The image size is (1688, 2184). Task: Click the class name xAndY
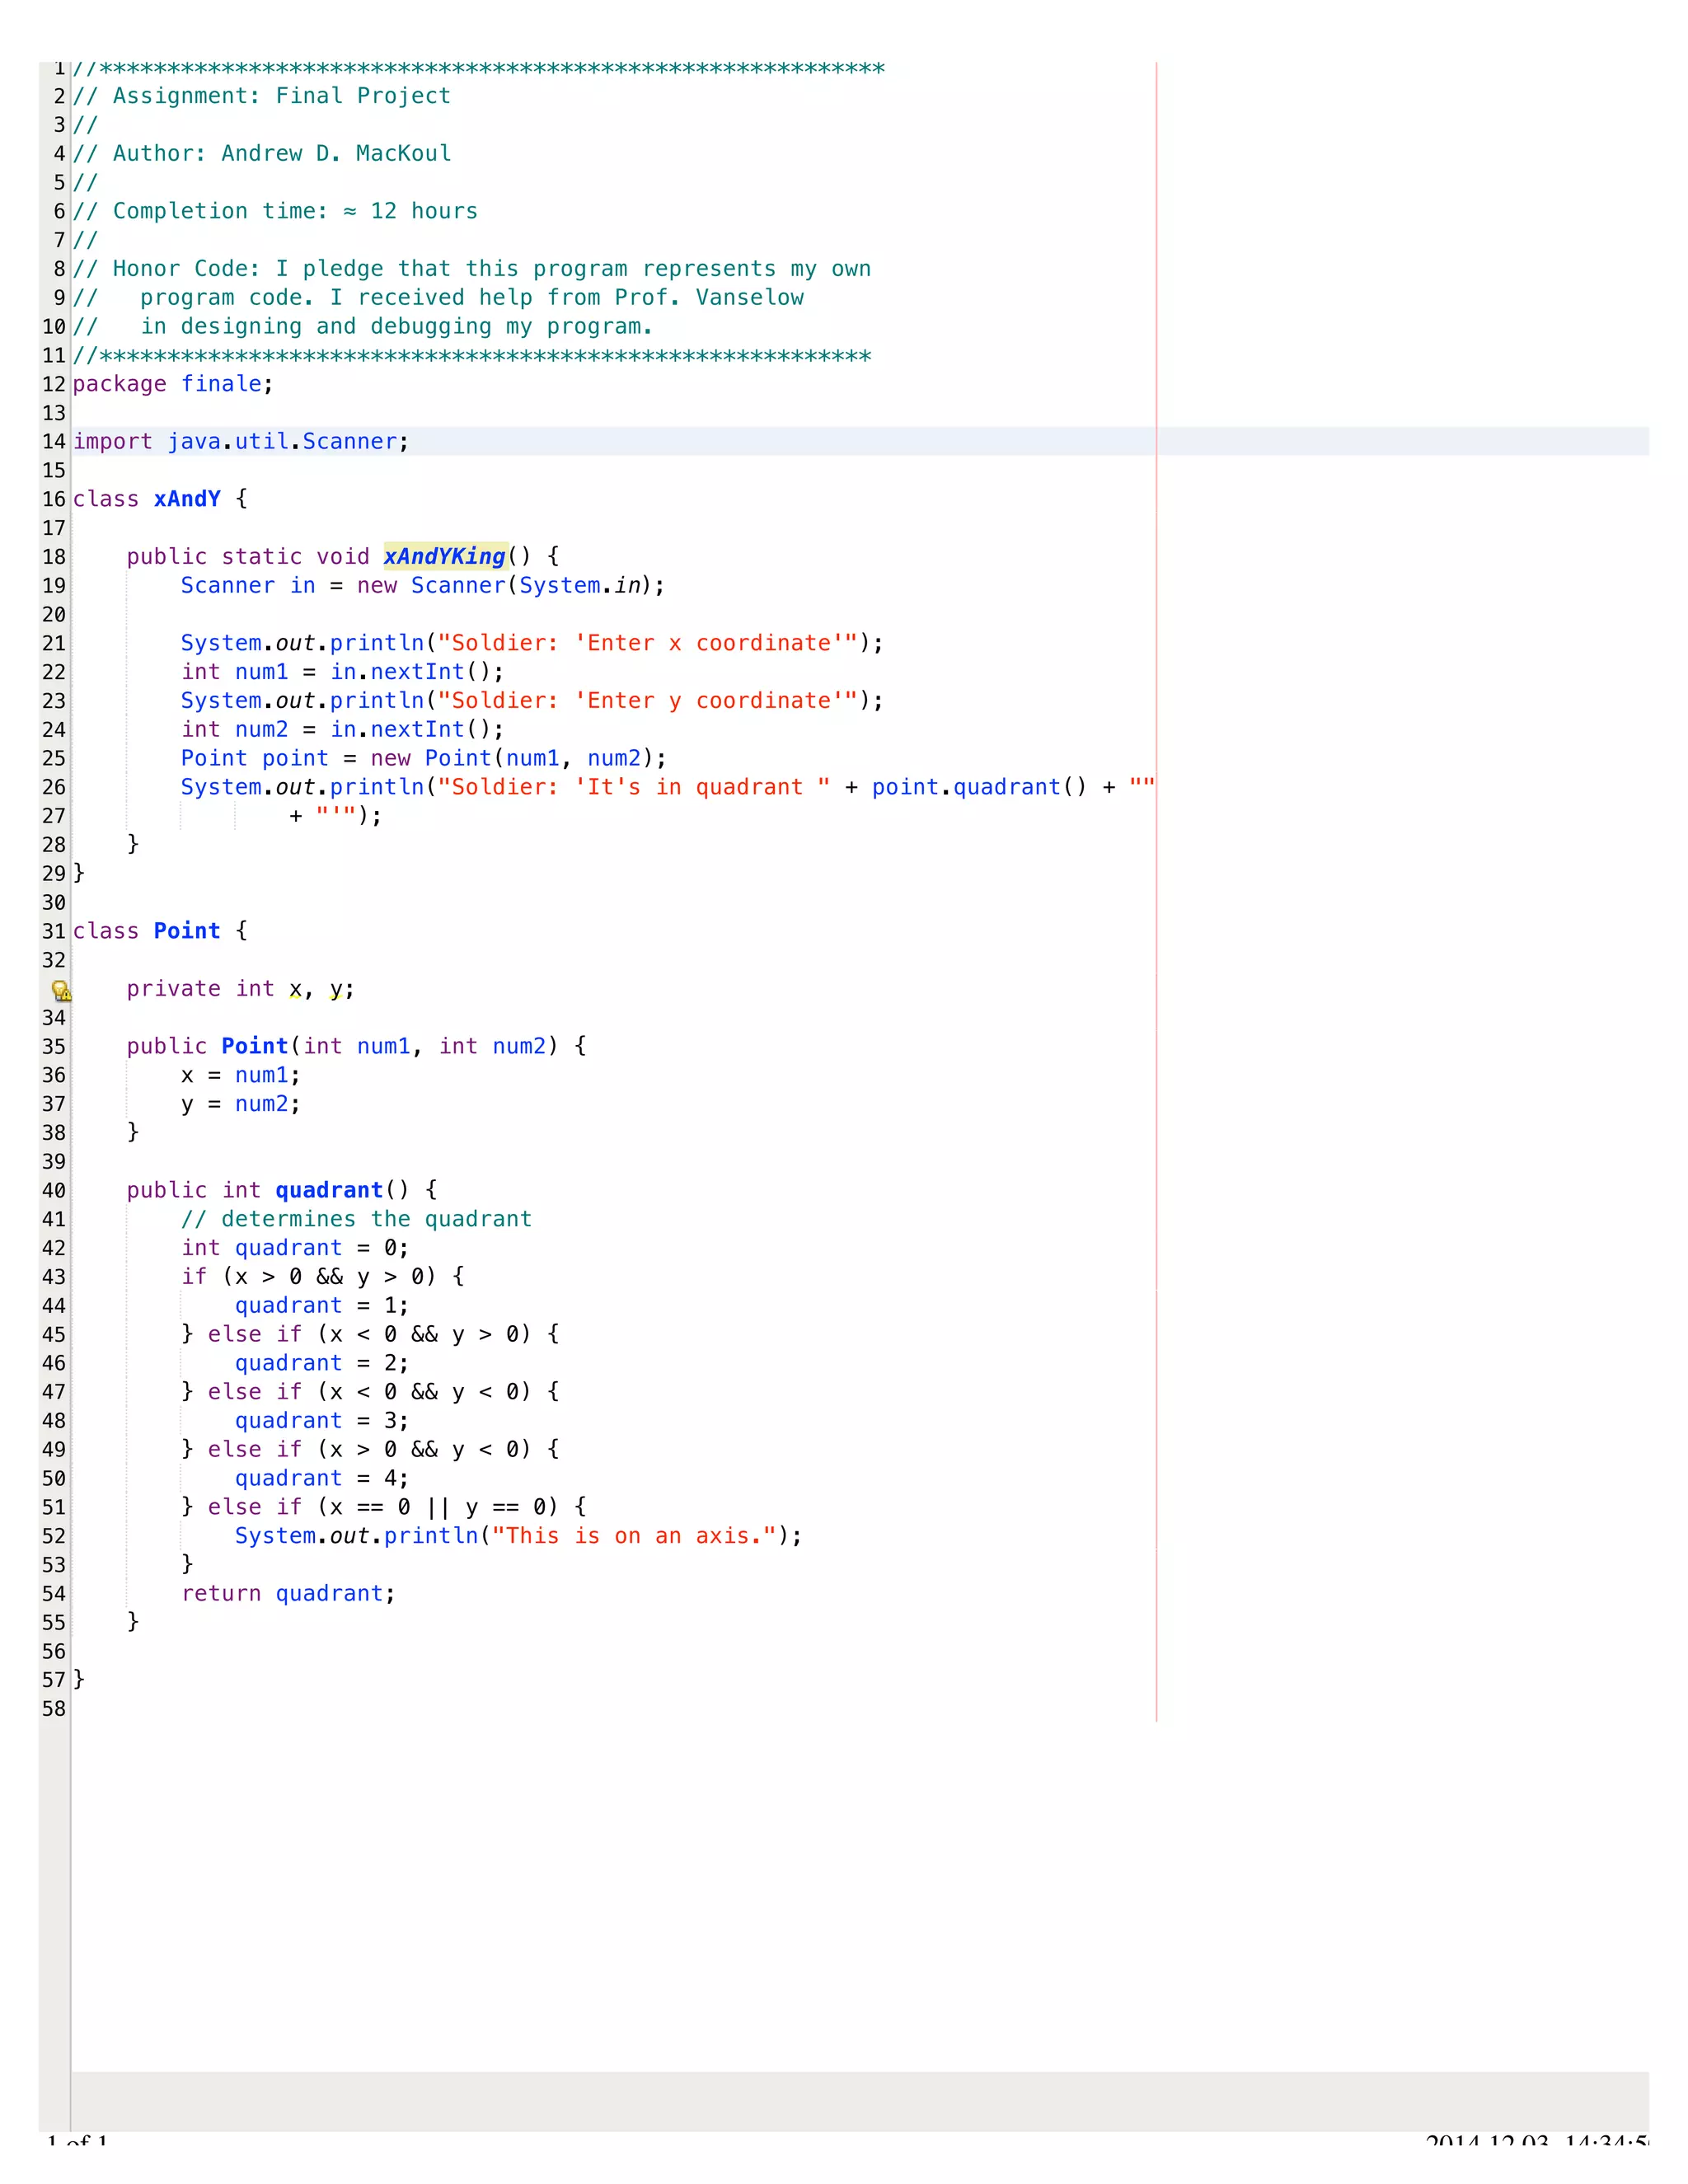(x=187, y=499)
